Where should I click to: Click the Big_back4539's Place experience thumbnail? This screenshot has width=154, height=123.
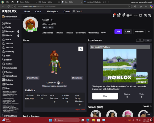click(120, 66)
